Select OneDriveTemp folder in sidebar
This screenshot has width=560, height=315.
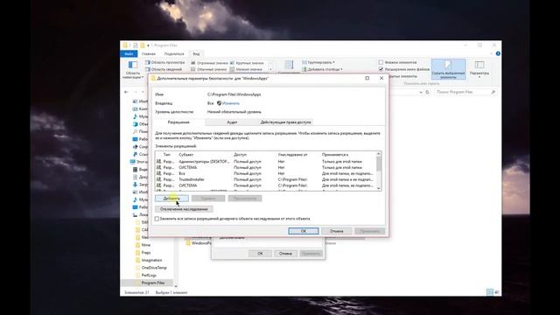point(154,268)
